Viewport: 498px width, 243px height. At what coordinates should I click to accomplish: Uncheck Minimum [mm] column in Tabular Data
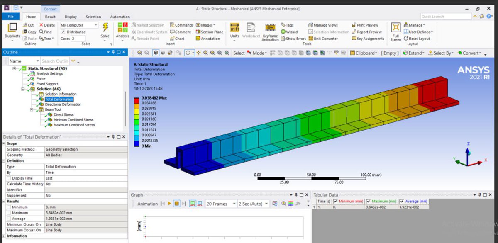point(335,202)
